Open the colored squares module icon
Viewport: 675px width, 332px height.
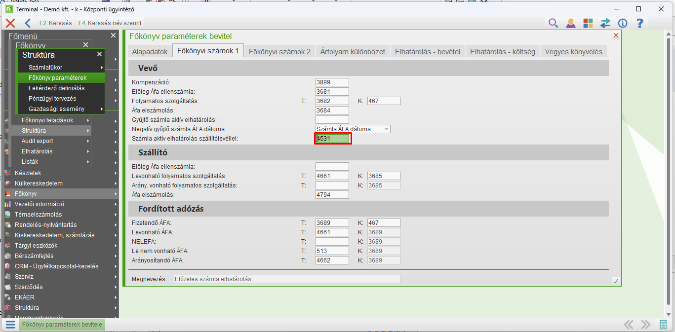tap(588, 23)
